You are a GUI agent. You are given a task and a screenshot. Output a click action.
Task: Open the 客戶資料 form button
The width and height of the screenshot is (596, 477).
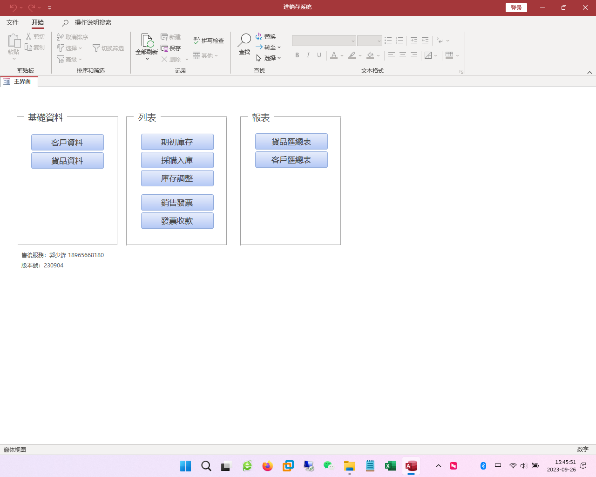pos(68,143)
